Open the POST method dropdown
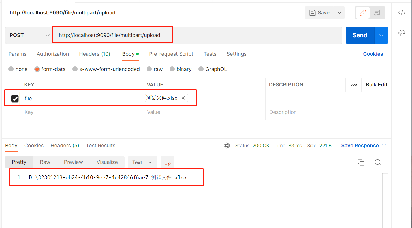 click(x=29, y=35)
